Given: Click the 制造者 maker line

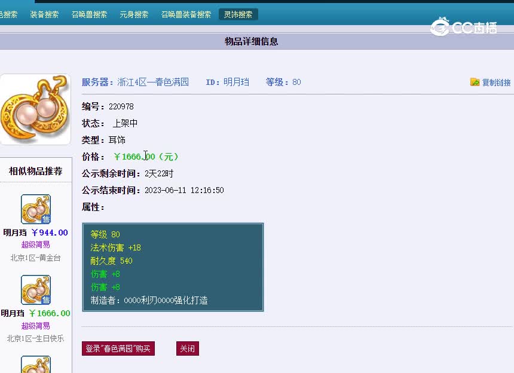Looking at the screenshot, I should pos(149,300).
